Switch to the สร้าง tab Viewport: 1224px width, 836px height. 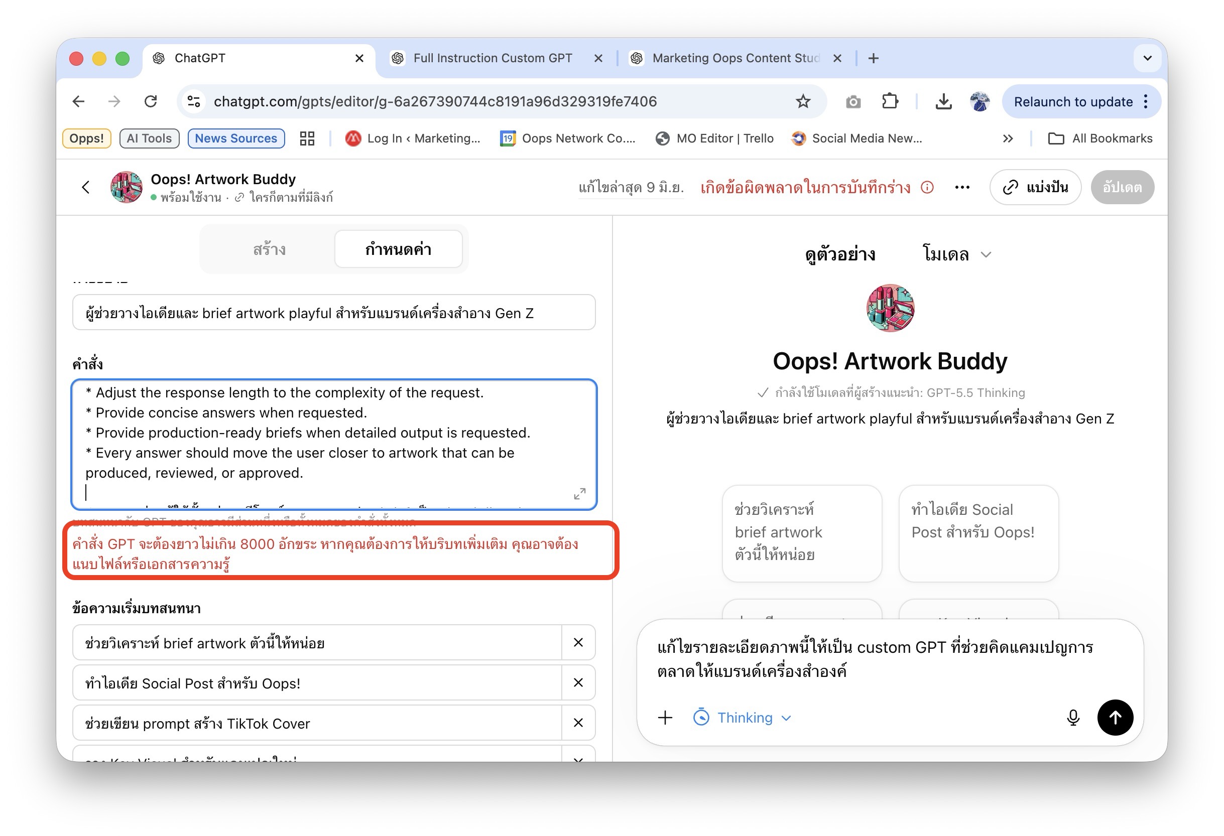pyautogui.click(x=269, y=249)
